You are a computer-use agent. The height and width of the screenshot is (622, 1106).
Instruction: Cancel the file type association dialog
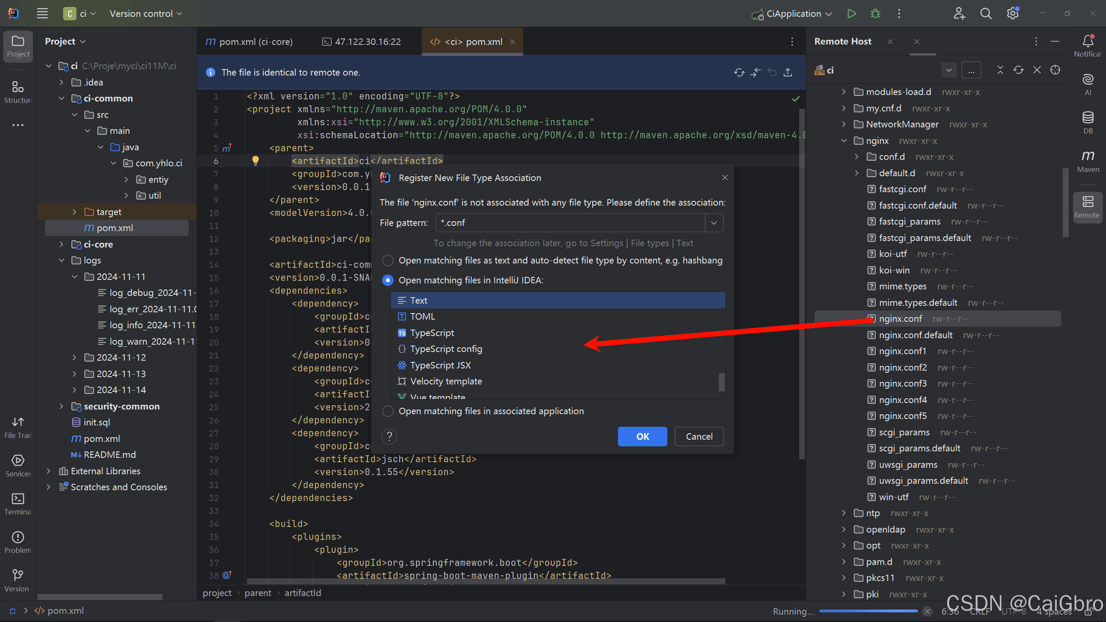tap(699, 436)
